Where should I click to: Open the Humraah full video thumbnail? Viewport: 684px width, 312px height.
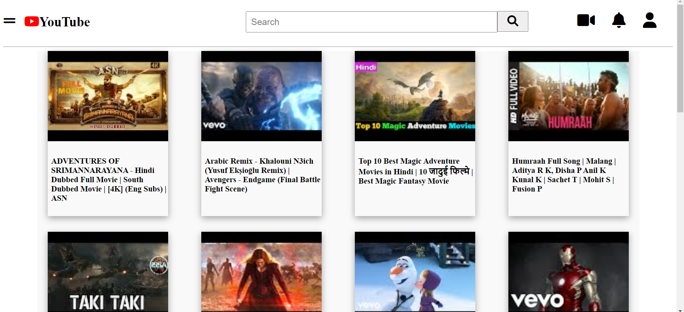(569, 96)
